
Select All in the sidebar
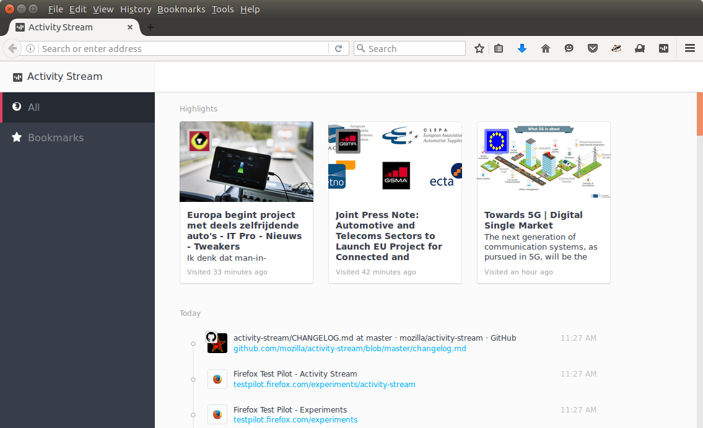(x=79, y=107)
